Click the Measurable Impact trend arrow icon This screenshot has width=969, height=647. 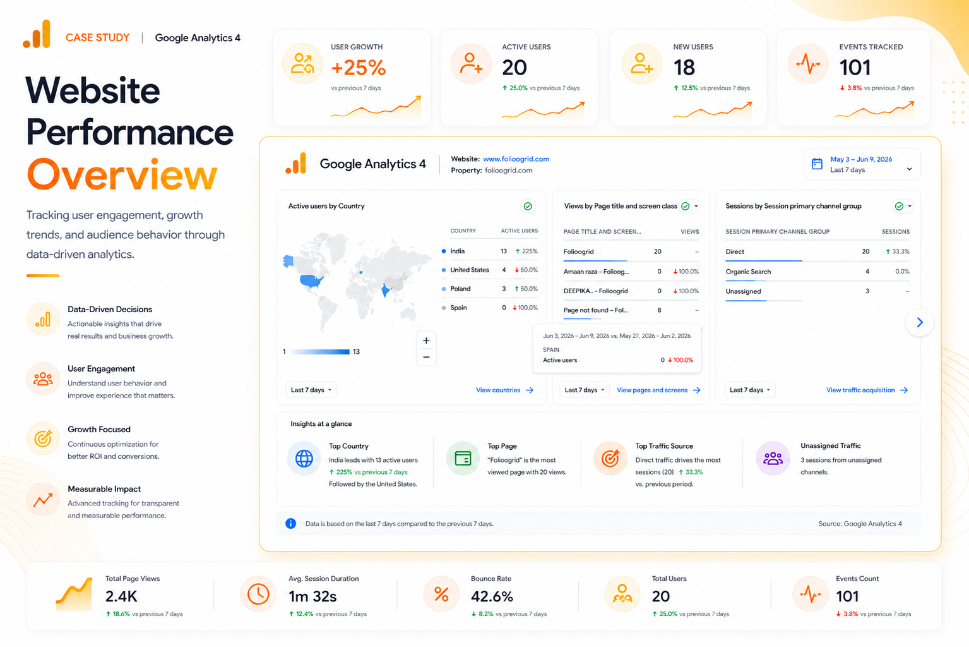(43, 500)
